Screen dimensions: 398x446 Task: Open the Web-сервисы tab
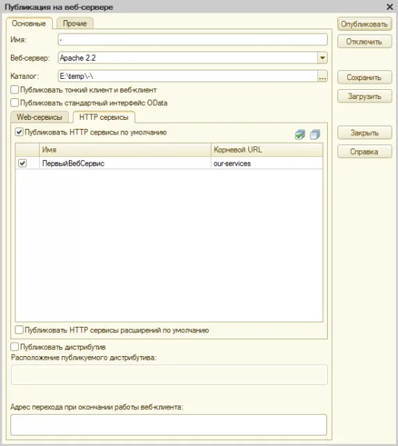pyautogui.click(x=40, y=117)
